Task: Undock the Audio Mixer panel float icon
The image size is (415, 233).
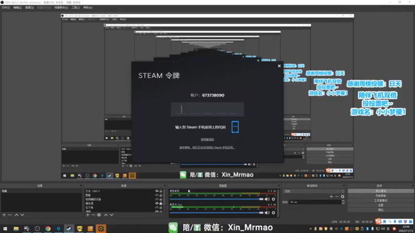Action: pyautogui.click(x=279, y=186)
